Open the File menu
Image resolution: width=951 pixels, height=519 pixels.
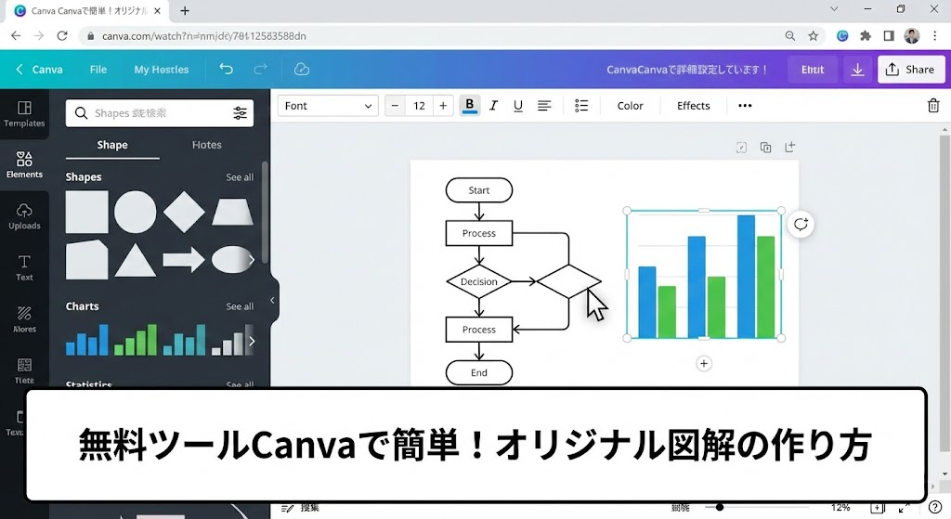98,70
